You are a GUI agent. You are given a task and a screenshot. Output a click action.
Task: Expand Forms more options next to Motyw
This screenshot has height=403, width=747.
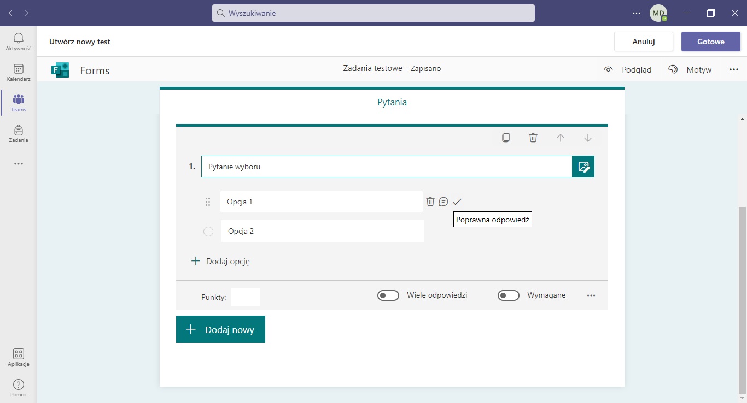(x=733, y=69)
